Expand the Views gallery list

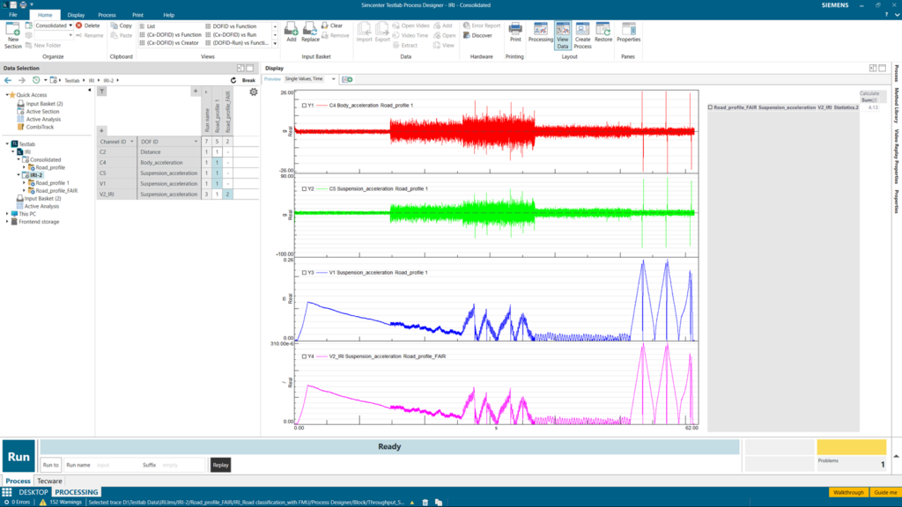tap(275, 44)
